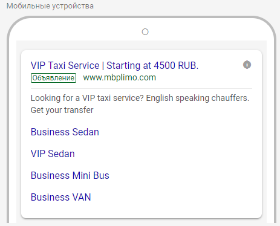Click the www.mbplimo.com display URL
Image resolution: width=280 pixels, height=226 pixels.
(x=120, y=77)
